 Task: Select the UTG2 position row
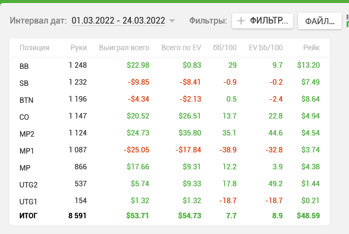pyautogui.click(x=170, y=184)
